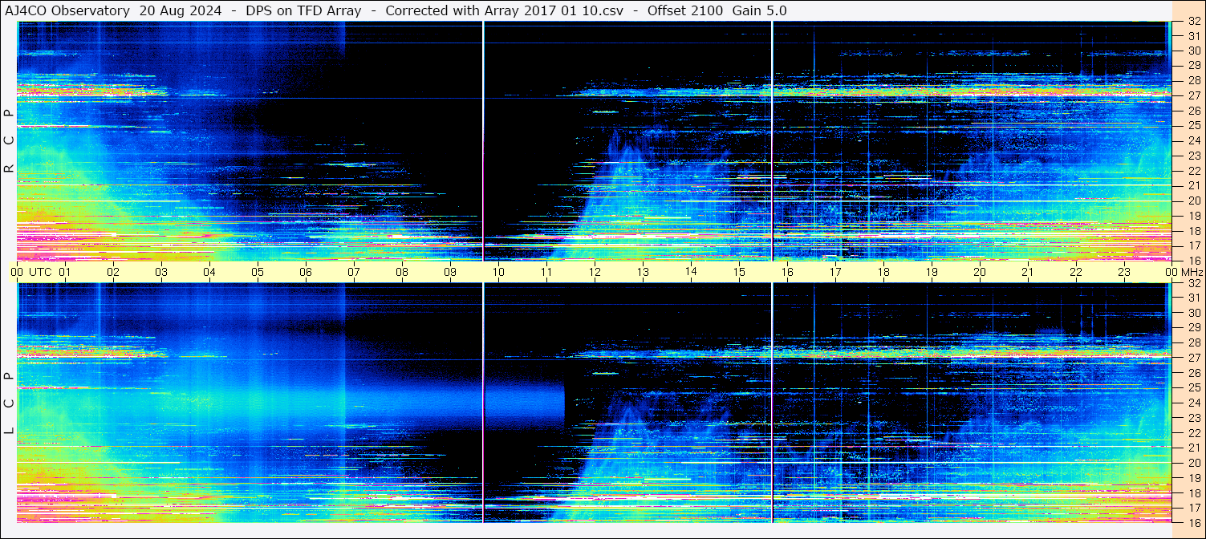Viewport: 1206px width, 539px height.
Task: Select the 05 hour tick on the time axis
Action: (258, 272)
